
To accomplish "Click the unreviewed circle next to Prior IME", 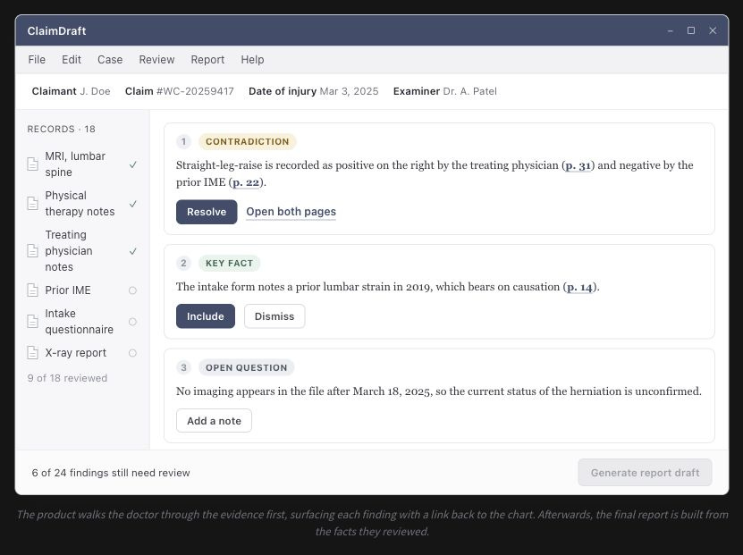I will point(132,290).
